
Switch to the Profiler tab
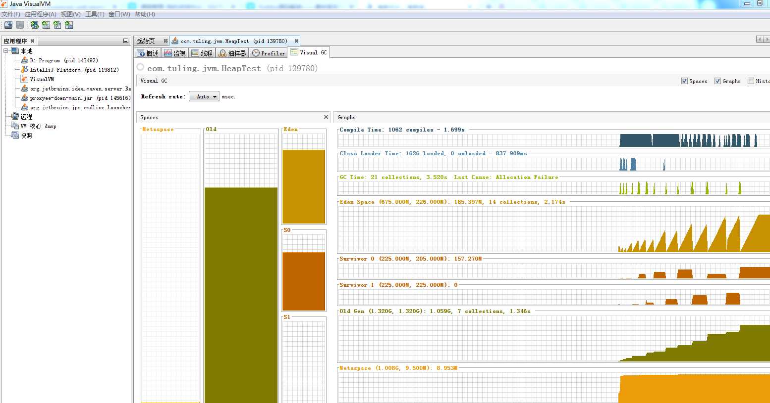269,53
